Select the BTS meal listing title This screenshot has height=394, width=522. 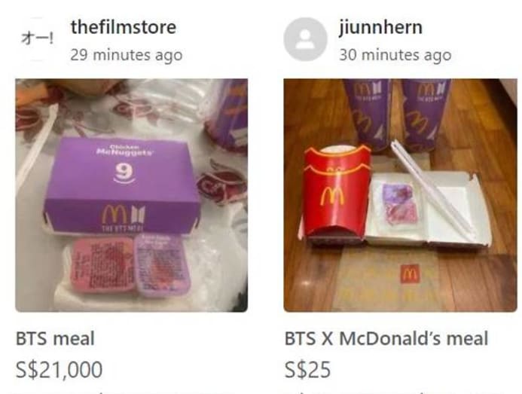pos(55,338)
